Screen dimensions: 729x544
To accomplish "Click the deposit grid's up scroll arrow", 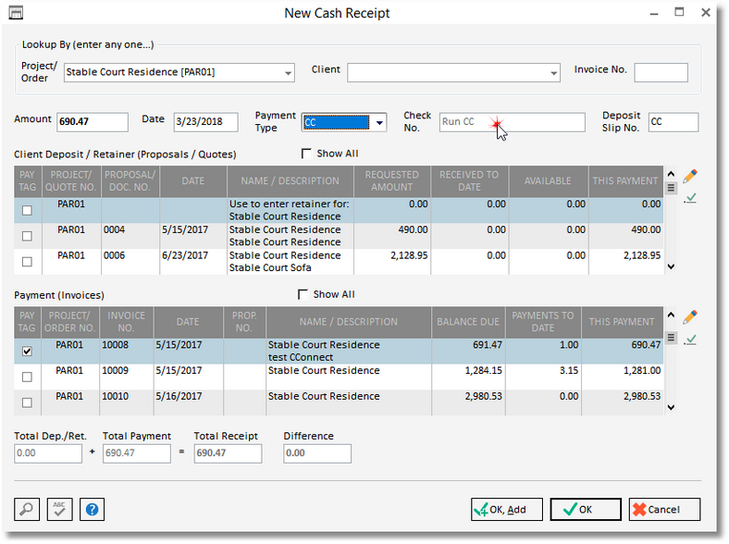I will click(671, 173).
